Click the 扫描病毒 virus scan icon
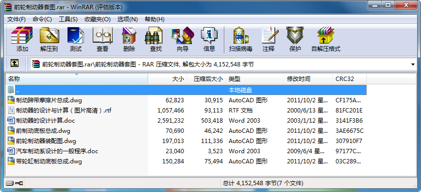421x192 pixels. [240, 35]
